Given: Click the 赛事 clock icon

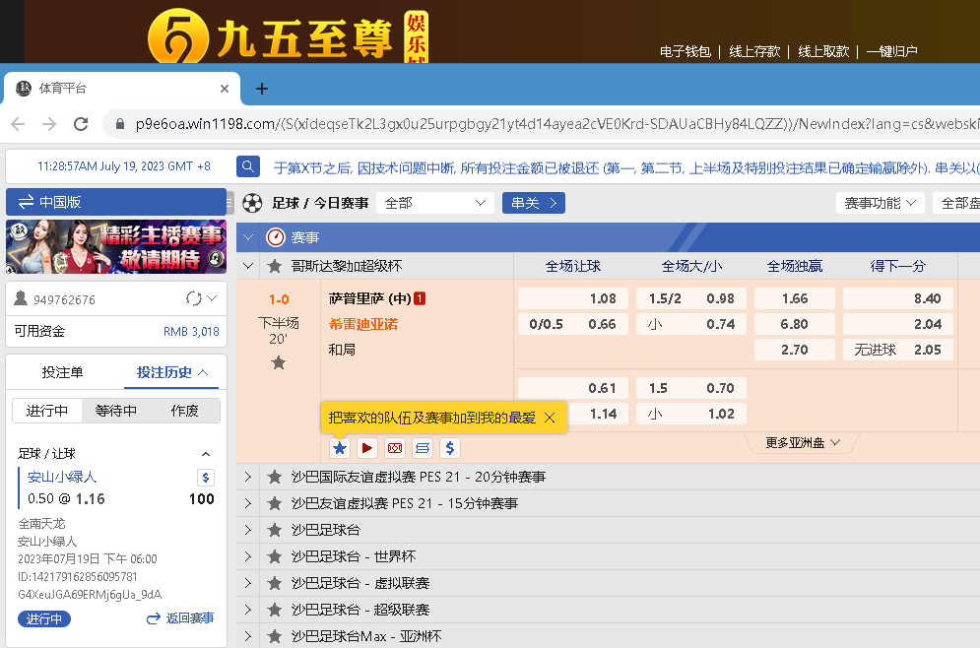Looking at the screenshot, I should [276, 237].
